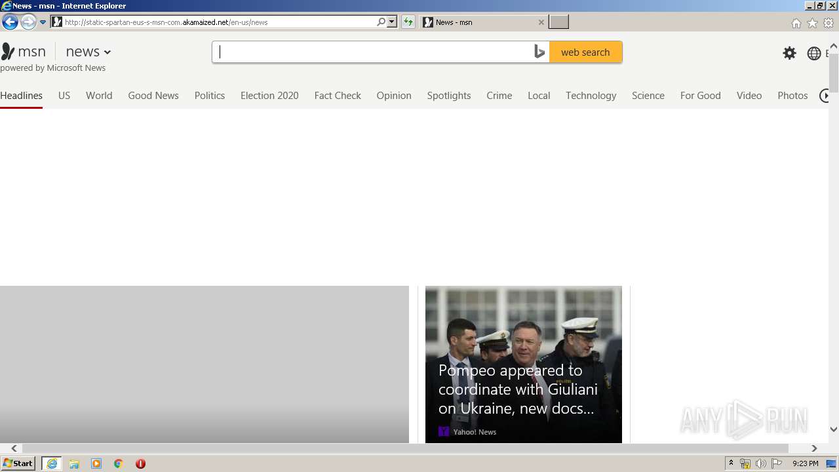Click the gray placeholder headline card
This screenshot has width=839, height=472.
click(205, 364)
